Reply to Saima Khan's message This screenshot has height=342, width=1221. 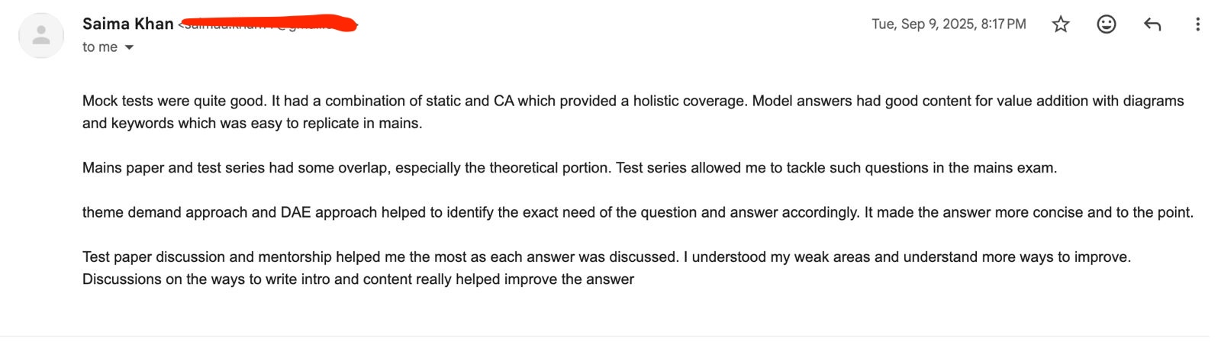click(1152, 24)
